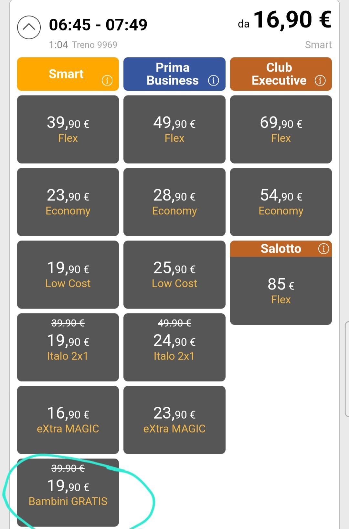Image resolution: width=349 pixels, height=529 pixels.
Task: Open Smart class info icon
Action: (x=107, y=80)
